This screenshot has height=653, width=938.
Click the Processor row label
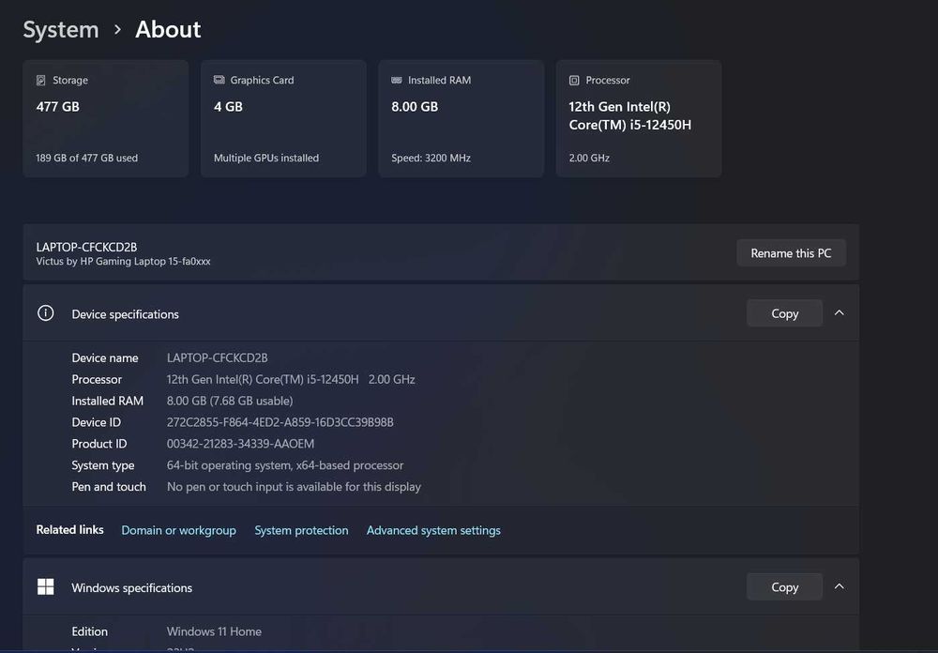tap(97, 379)
